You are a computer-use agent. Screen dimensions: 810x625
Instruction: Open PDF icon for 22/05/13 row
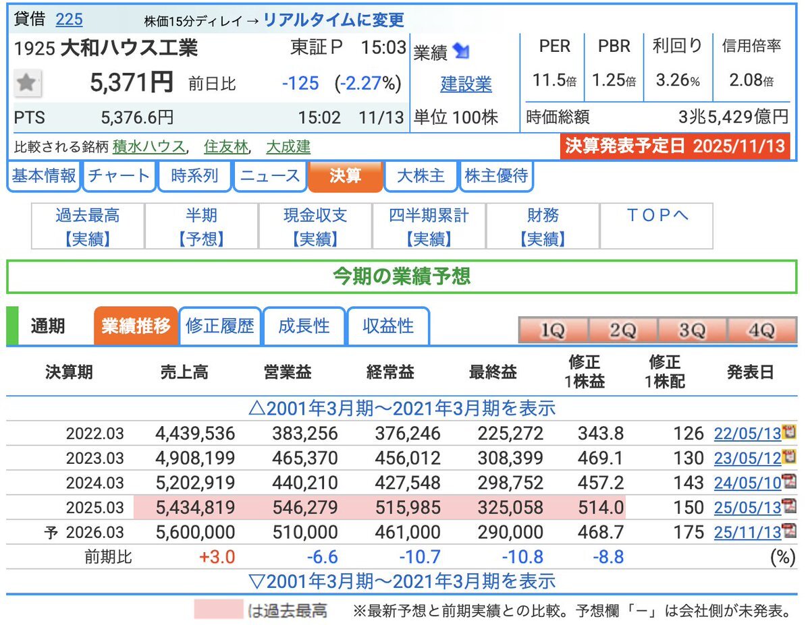(x=789, y=433)
